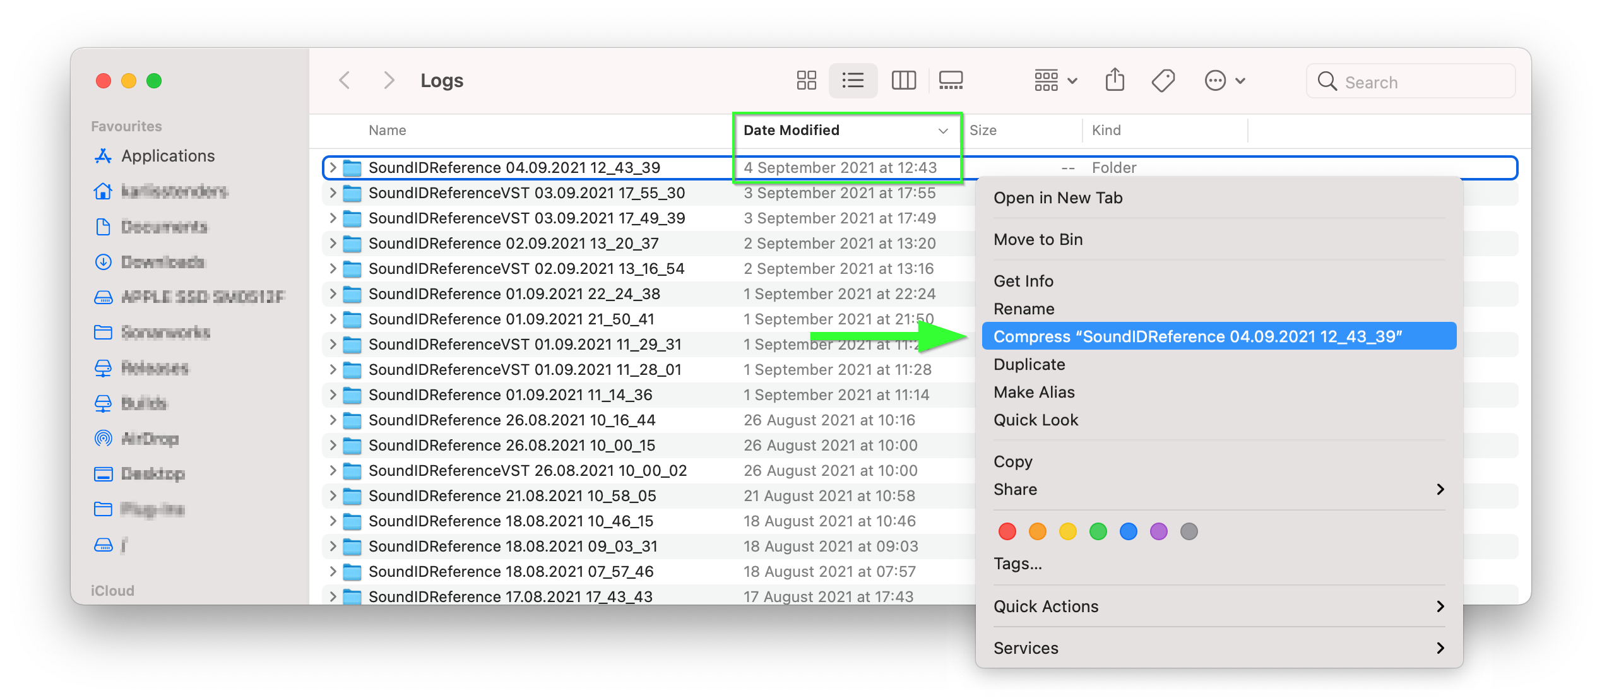Open AirDrop from the sidebar

pos(136,439)
